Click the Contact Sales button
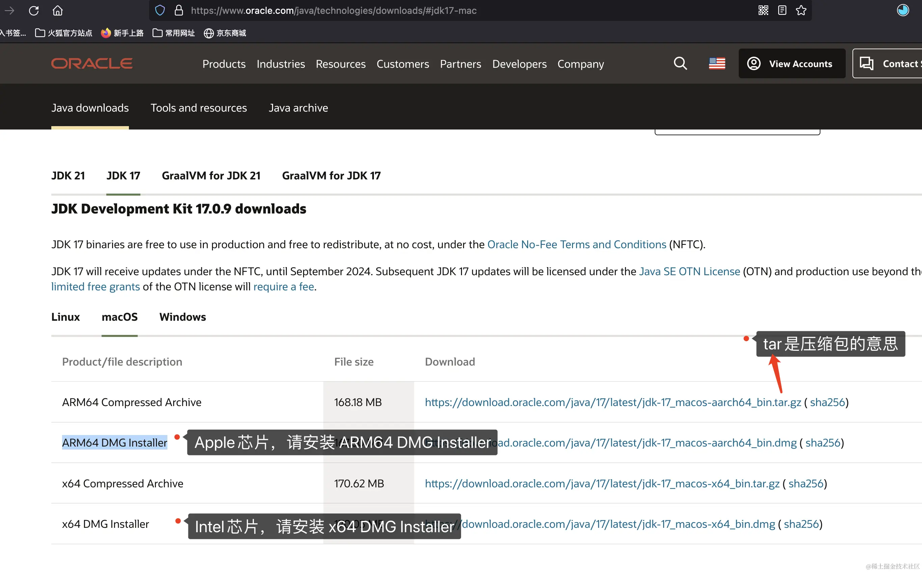 pos(887,63)
